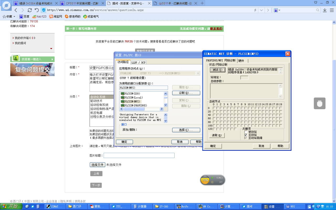Viewport: 336px width, 210px height.
Task: Open 我的提问 sidebar link
Action: pos(20,43)
